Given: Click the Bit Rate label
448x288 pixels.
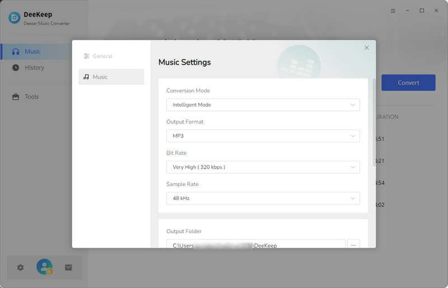Looking at the screenshot, I should 176,153.
